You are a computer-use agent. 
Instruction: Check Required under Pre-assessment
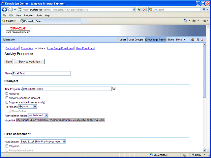tap(7, 146)
